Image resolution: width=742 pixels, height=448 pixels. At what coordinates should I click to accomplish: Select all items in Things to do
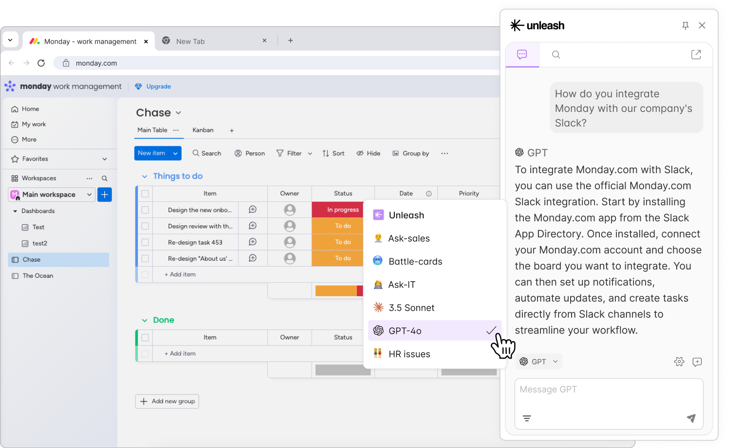point(145,194)
